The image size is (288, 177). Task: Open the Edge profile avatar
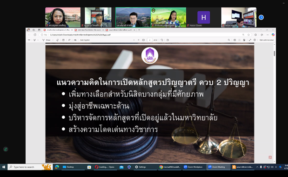(x=28, y=30)
